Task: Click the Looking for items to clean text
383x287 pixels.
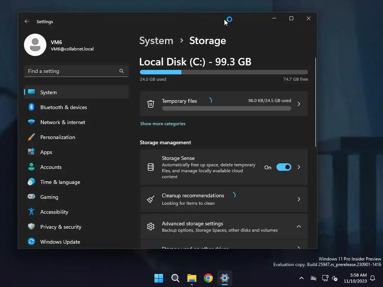Action: (x=188, y=203)
